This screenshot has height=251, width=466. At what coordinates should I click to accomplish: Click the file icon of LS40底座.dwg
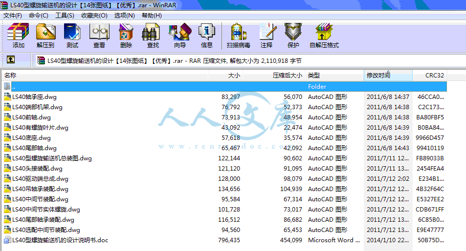point(7,137)
